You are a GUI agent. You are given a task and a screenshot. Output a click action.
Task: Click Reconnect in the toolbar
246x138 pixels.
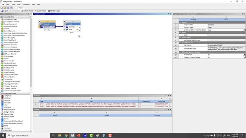(x=16, y=11)
